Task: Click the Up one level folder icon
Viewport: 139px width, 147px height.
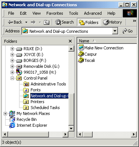Action: pyautogui.click(x=46, y=22)
